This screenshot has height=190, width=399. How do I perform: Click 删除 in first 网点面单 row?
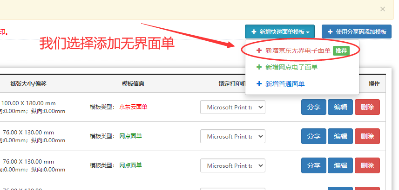point(367,136)
